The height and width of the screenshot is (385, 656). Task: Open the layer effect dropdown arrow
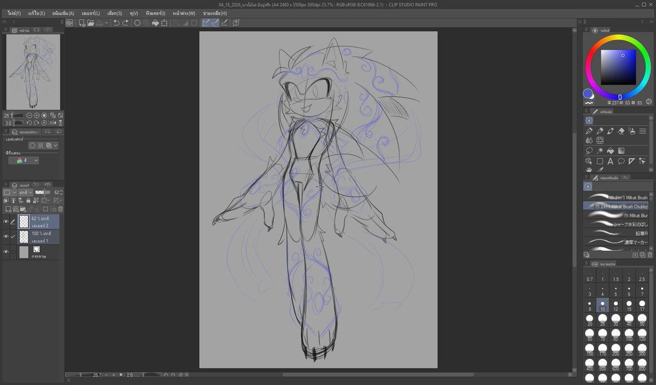coord(55,145)
